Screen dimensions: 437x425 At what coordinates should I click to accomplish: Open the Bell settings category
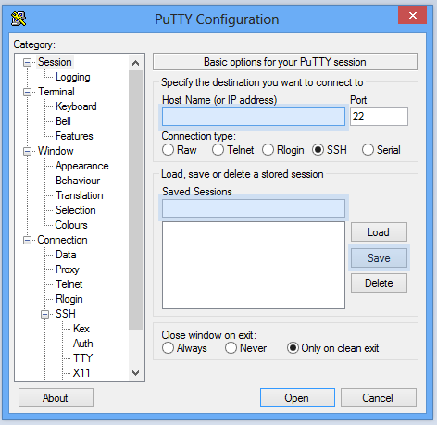point(63,121)
